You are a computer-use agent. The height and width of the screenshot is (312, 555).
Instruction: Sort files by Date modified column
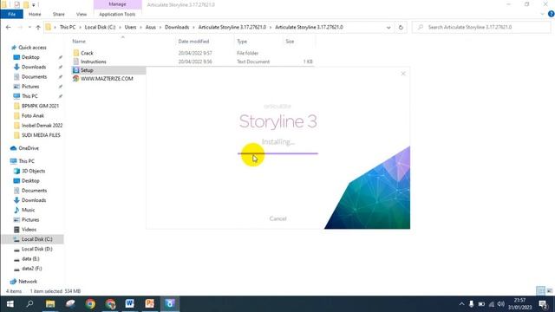193,42
